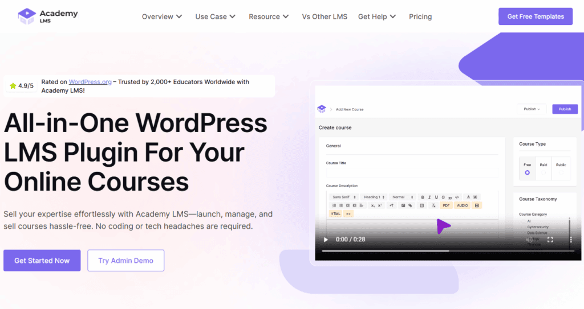Change text direction in the editor
Screen dimensions: 584x309
coord(391,205)
